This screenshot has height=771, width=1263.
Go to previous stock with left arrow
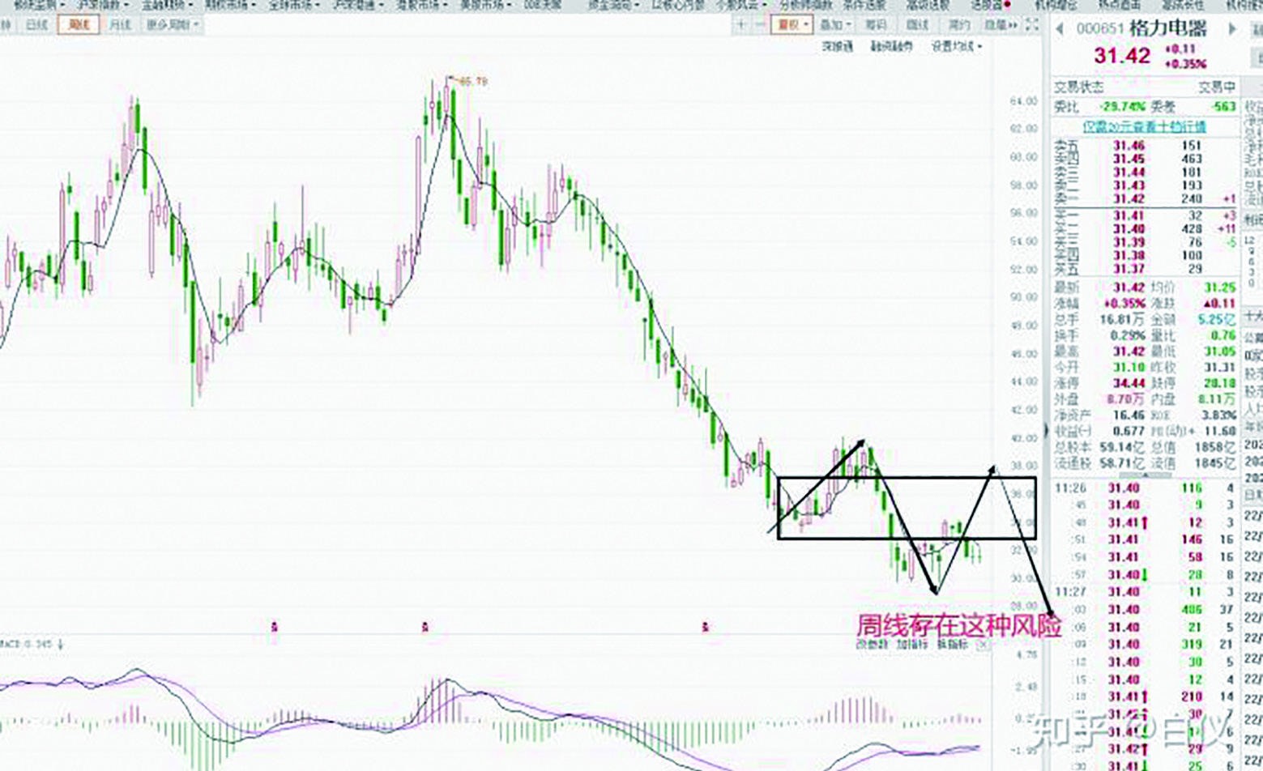(x=1059, y=30)
